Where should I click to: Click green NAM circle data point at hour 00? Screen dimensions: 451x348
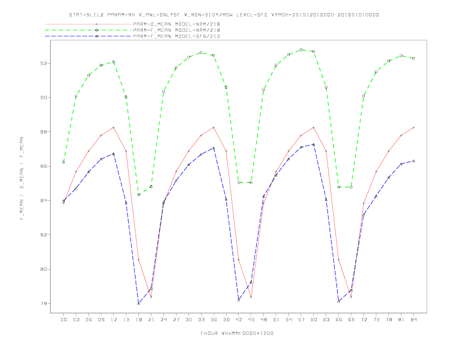click(64, 162)
